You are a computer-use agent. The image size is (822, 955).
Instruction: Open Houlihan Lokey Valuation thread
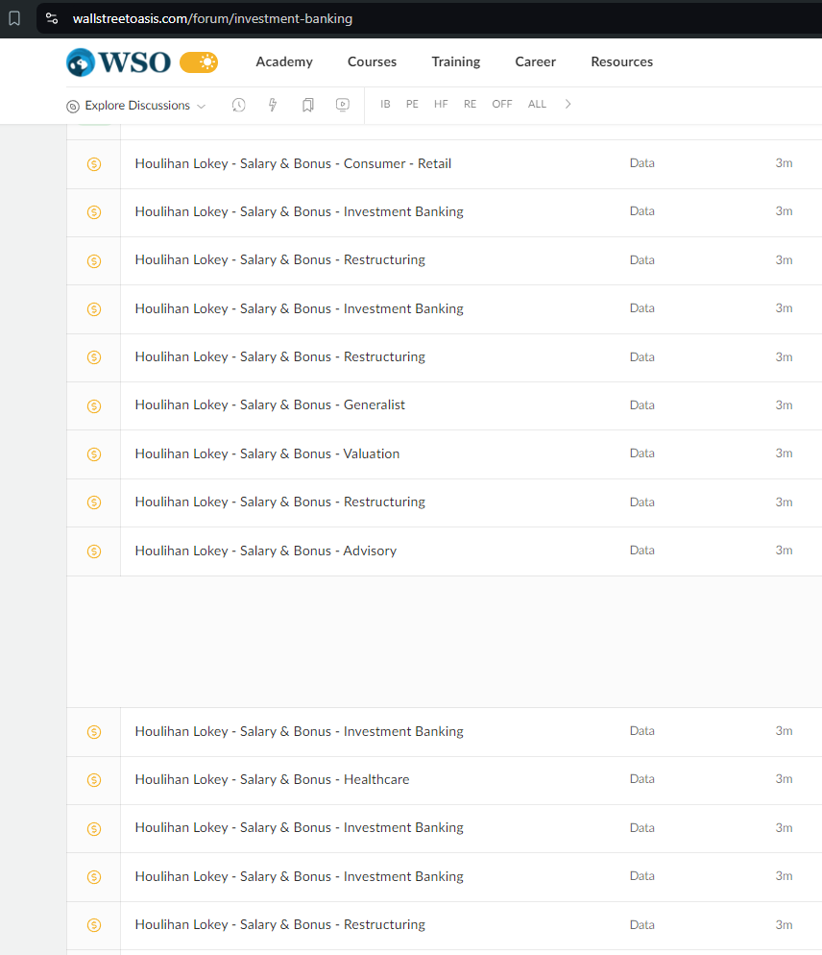267,453
